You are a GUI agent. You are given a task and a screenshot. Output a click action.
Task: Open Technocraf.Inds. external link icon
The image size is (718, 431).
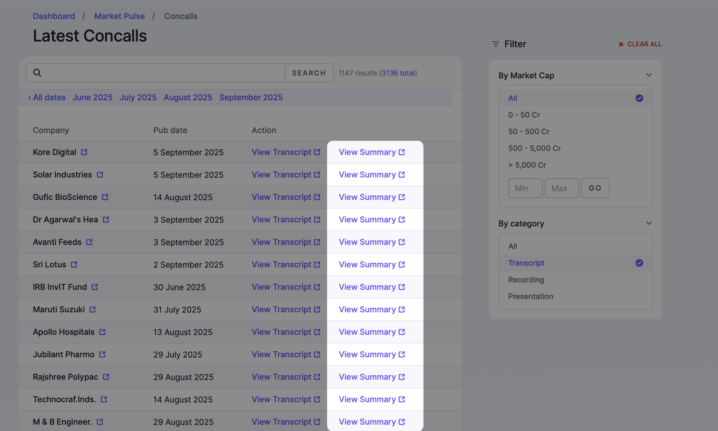pos(104,399)
